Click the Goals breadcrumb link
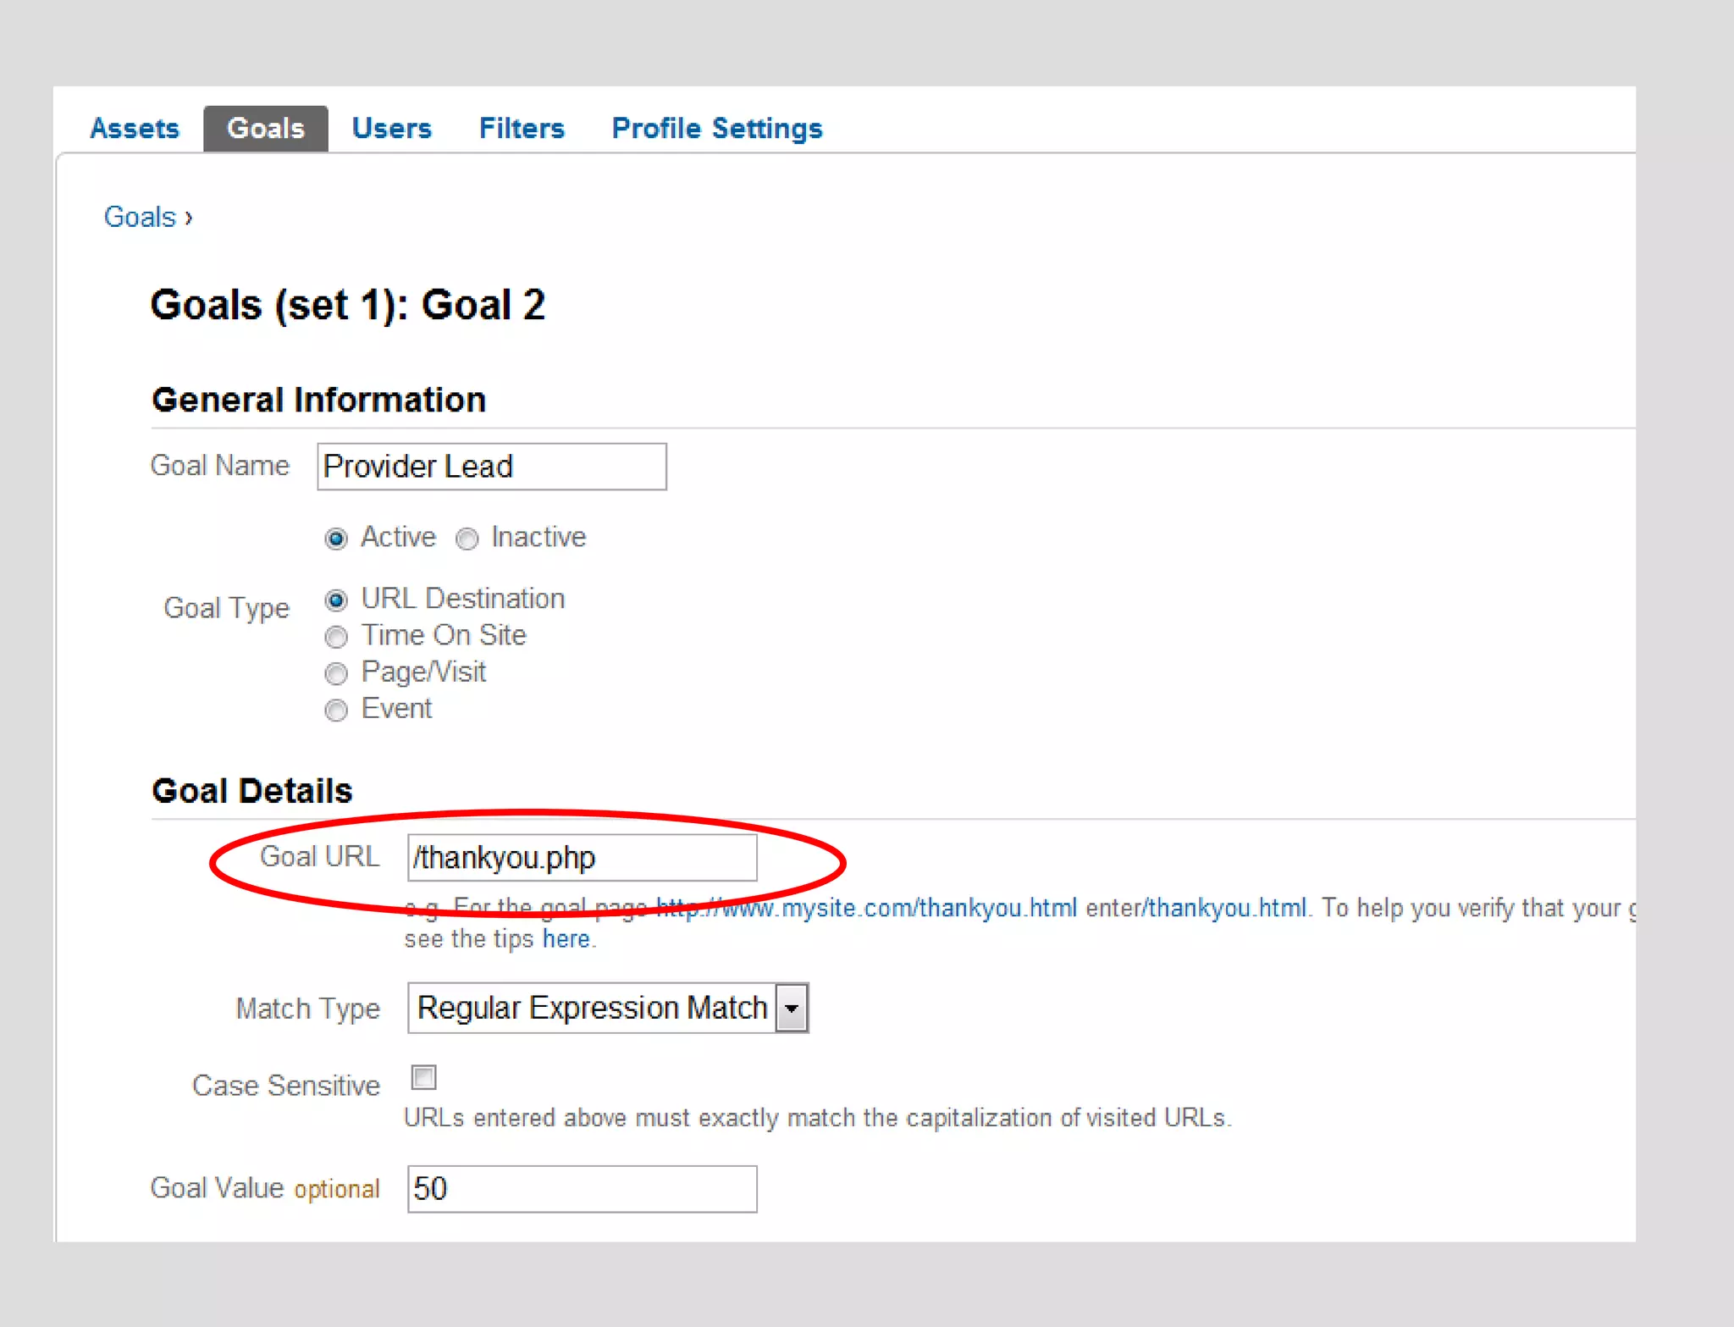 140,218
